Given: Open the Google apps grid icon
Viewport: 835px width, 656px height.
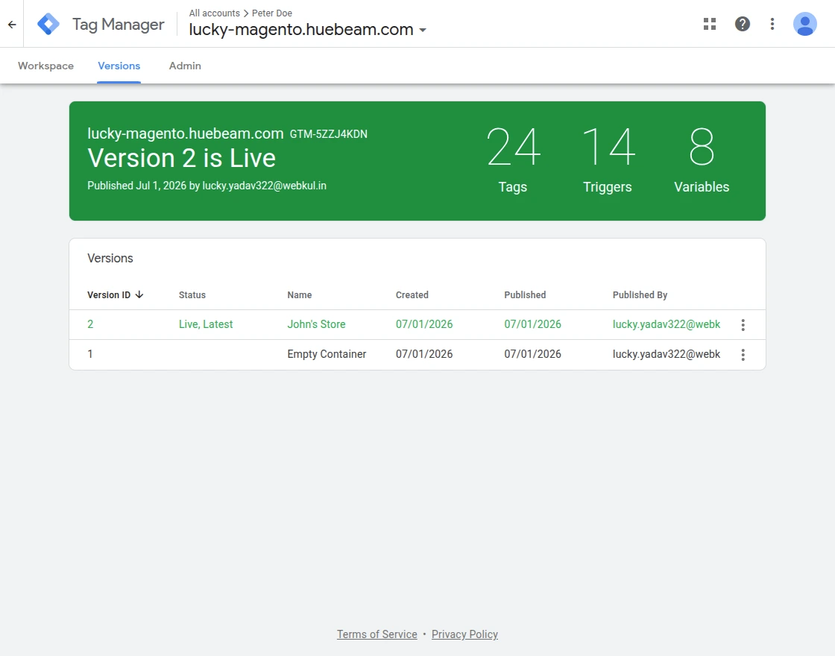Looking at the screenshot, I should point(709,24).
